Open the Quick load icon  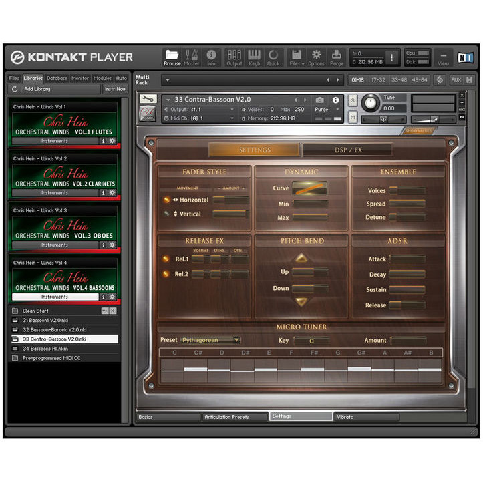coord(273,57)
